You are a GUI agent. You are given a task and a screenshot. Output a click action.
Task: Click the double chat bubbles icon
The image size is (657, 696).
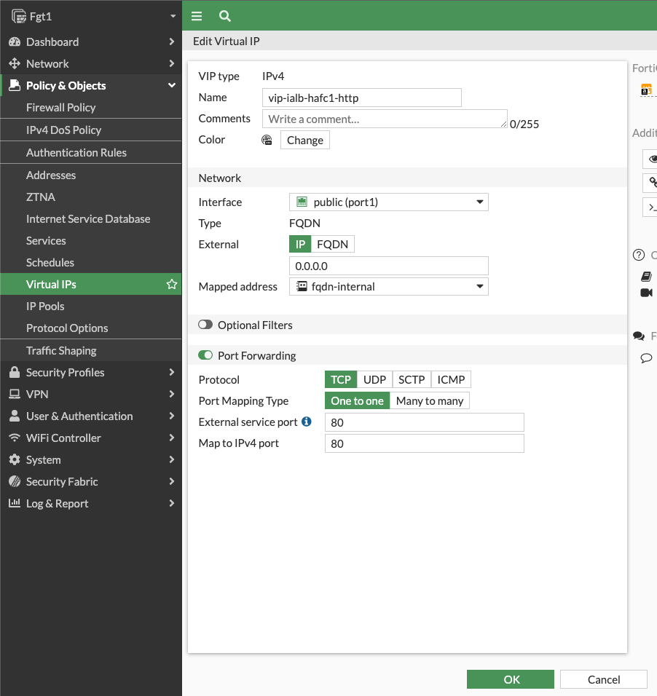(x=639, y=336)
